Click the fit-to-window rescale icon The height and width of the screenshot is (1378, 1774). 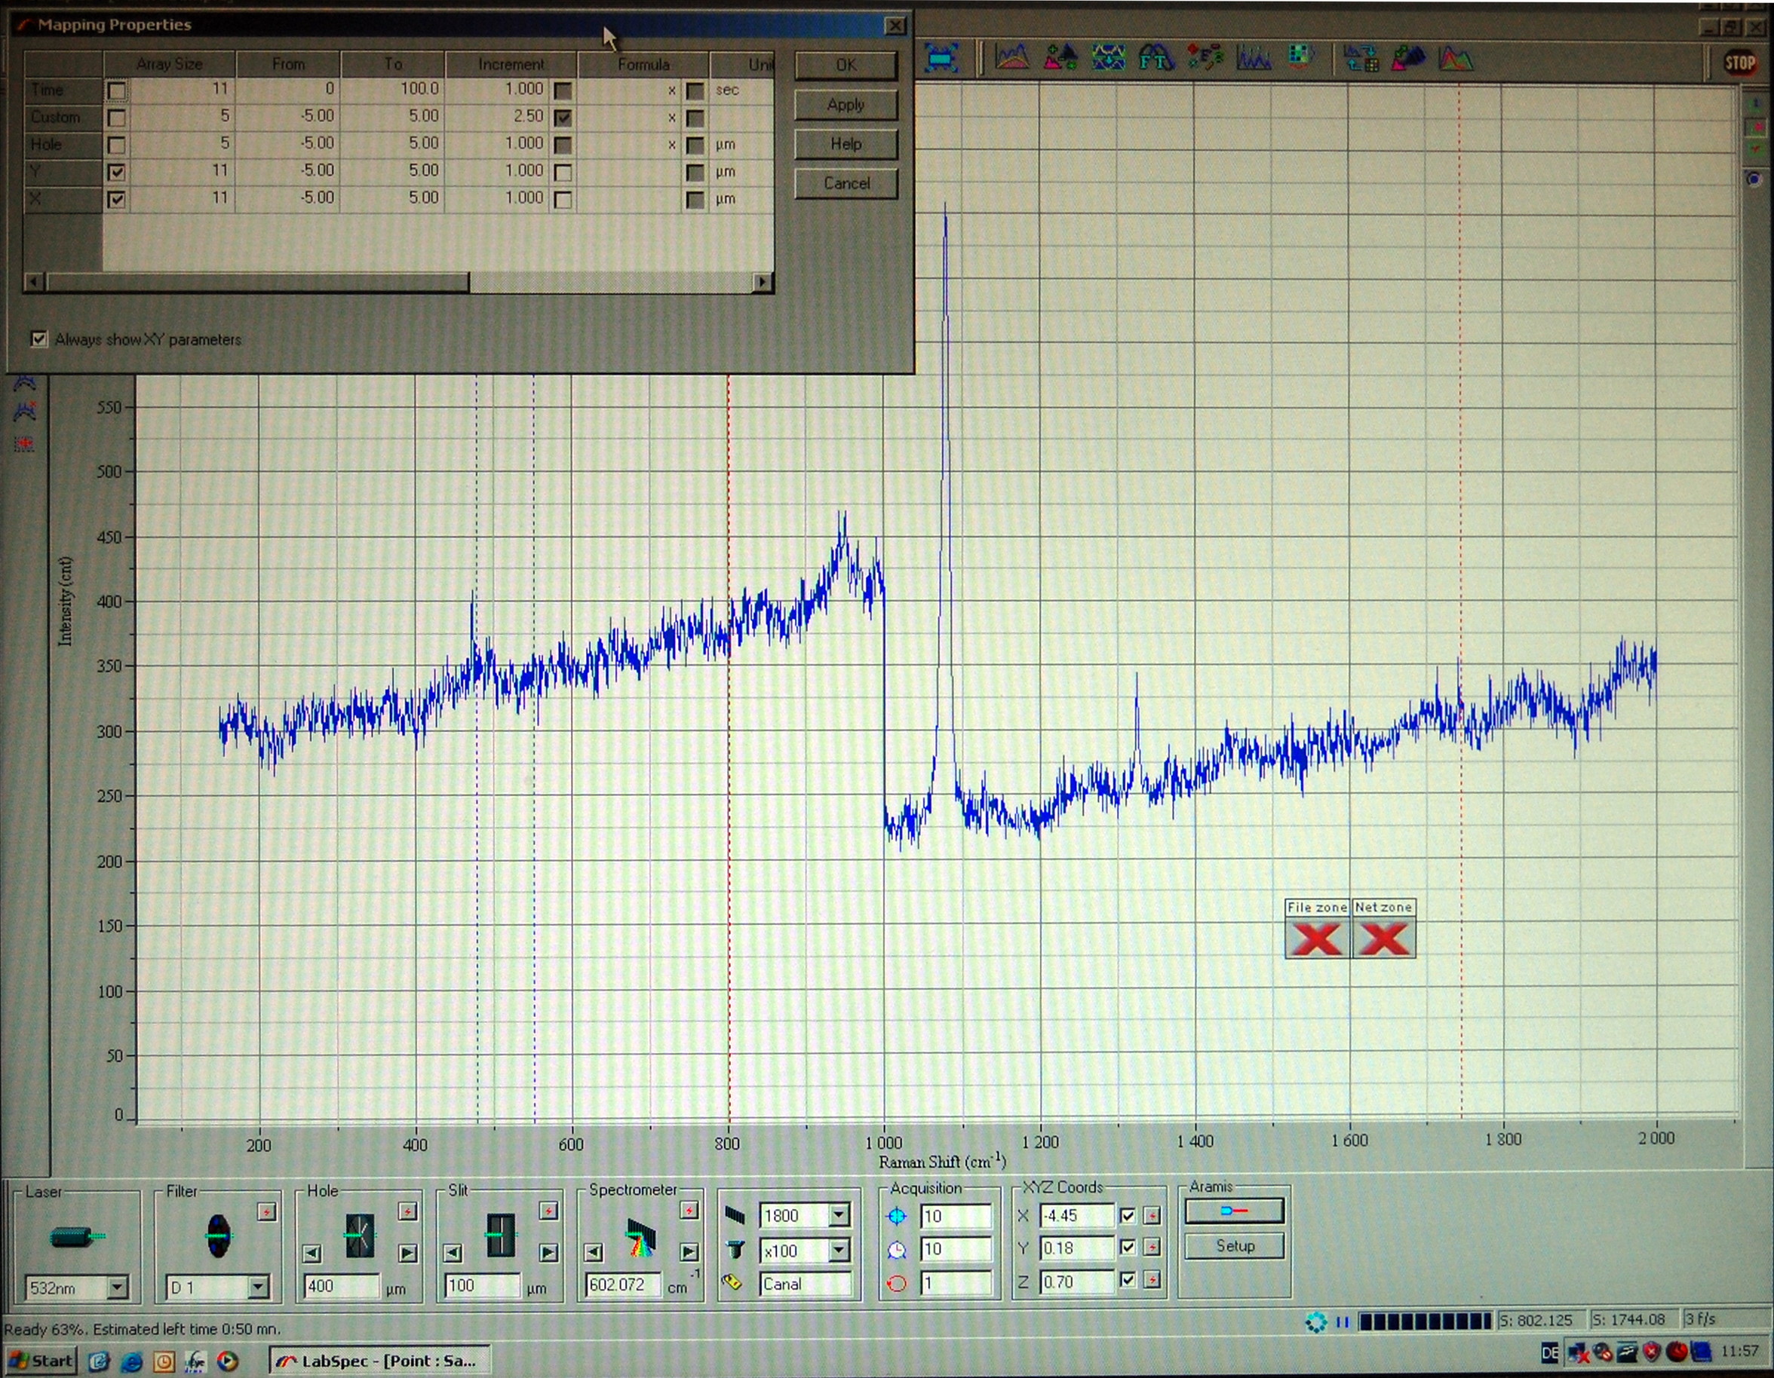coord(941,59)
